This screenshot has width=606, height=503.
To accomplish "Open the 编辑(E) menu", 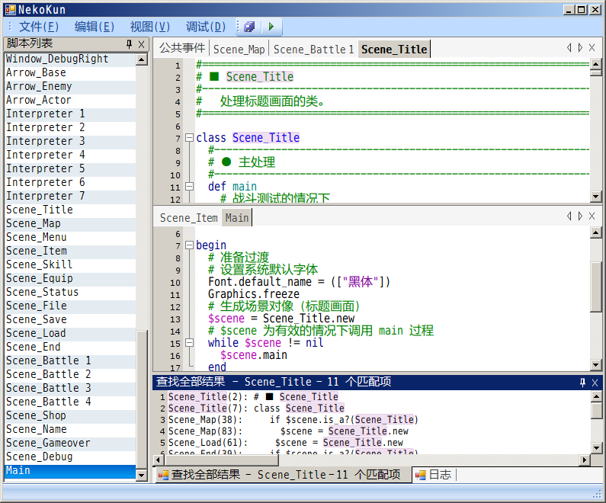I will [x=95, y=27].
